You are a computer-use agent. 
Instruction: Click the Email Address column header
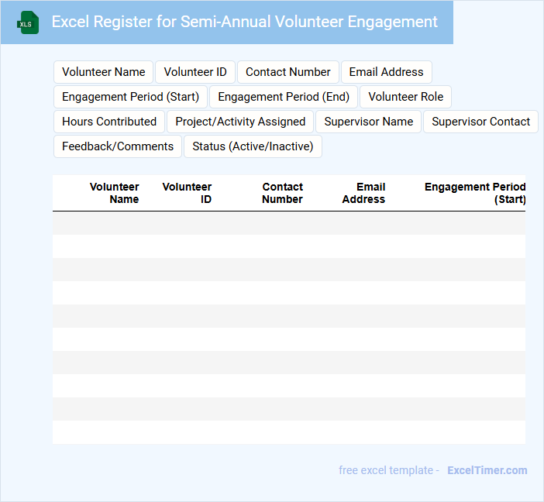pos(363,193)
